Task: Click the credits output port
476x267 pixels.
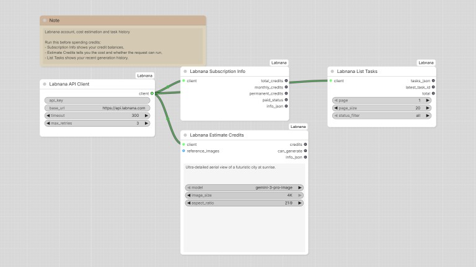Action: coord(306,145)
